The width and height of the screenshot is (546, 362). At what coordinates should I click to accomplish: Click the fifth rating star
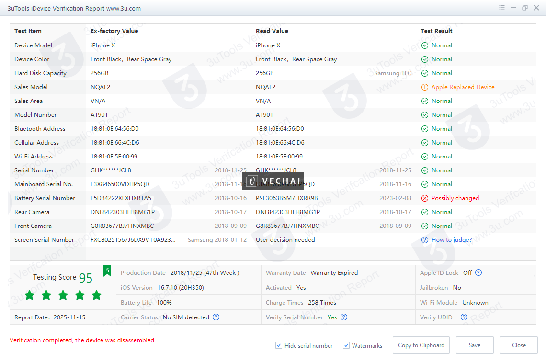[x=96, y=295]
